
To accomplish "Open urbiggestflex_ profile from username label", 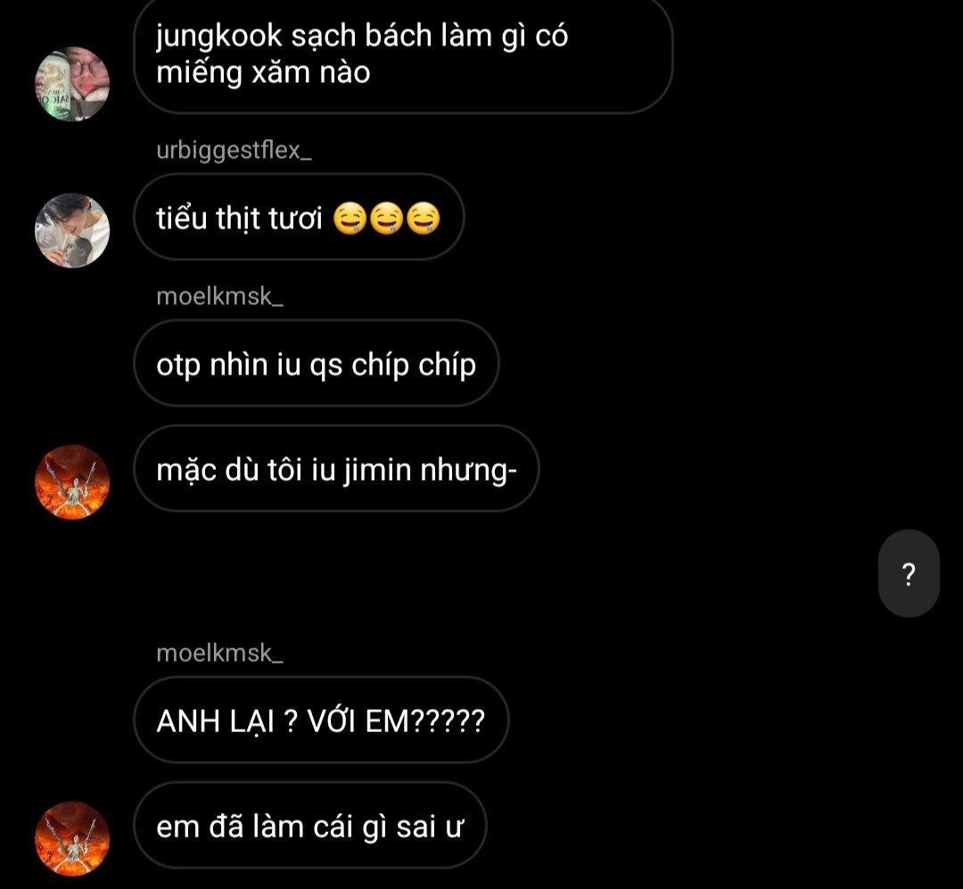I will coord(234,151).
